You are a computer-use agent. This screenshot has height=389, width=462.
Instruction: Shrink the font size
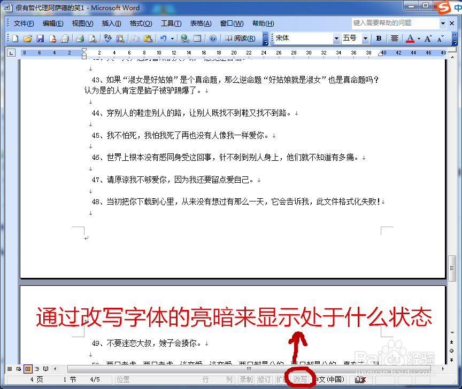441,38
